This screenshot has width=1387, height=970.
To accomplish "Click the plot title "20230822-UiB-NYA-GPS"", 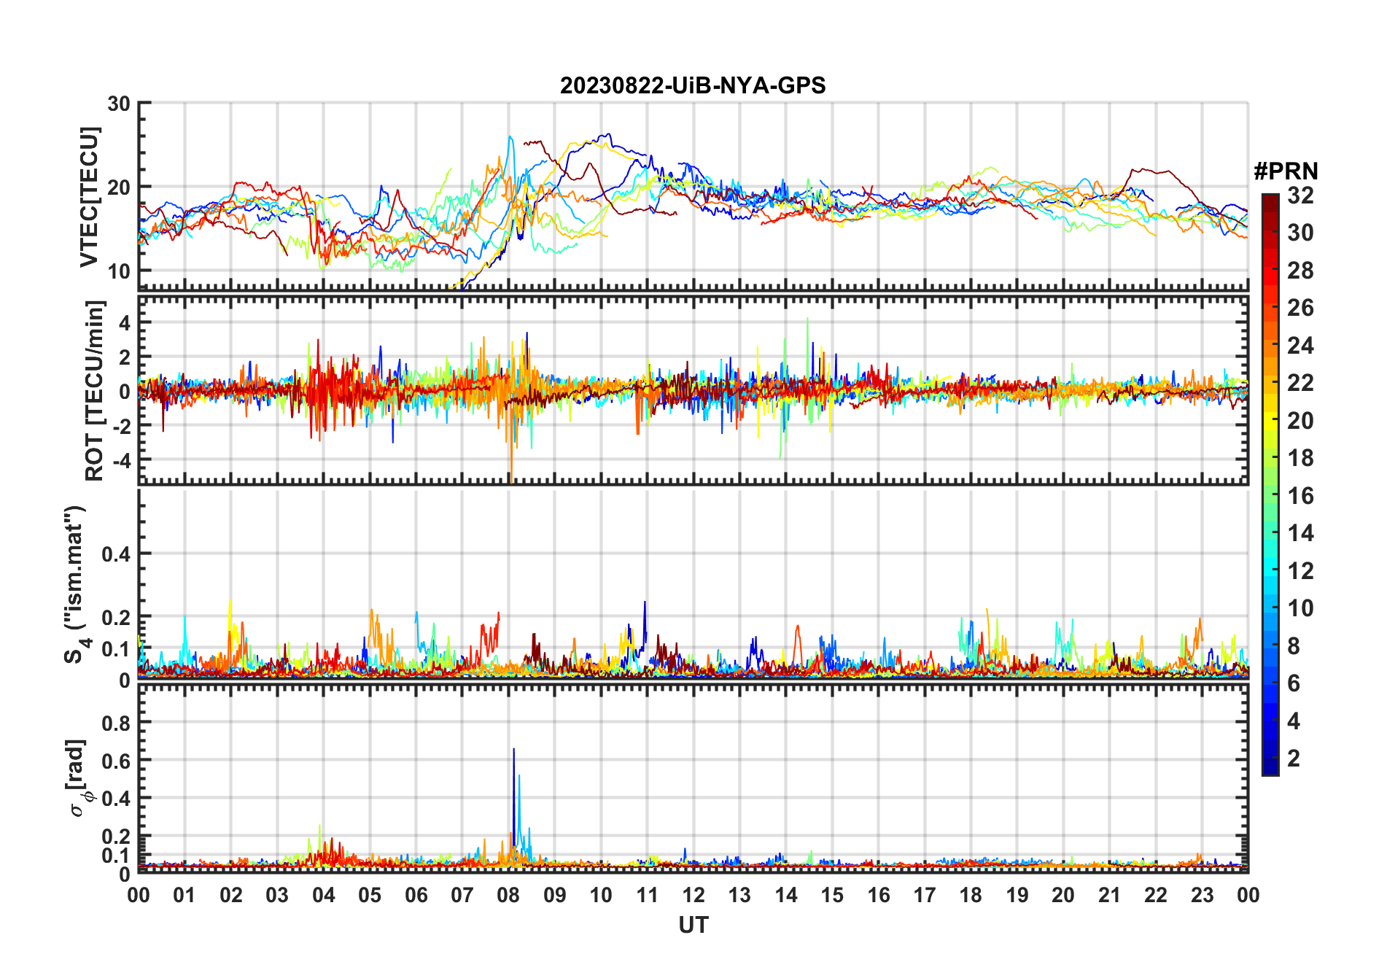I will pos(693,86).
